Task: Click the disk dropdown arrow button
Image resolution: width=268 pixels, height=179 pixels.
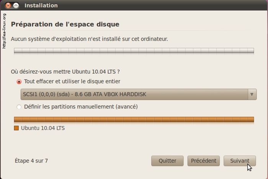Action: click(x=252, y=94)
